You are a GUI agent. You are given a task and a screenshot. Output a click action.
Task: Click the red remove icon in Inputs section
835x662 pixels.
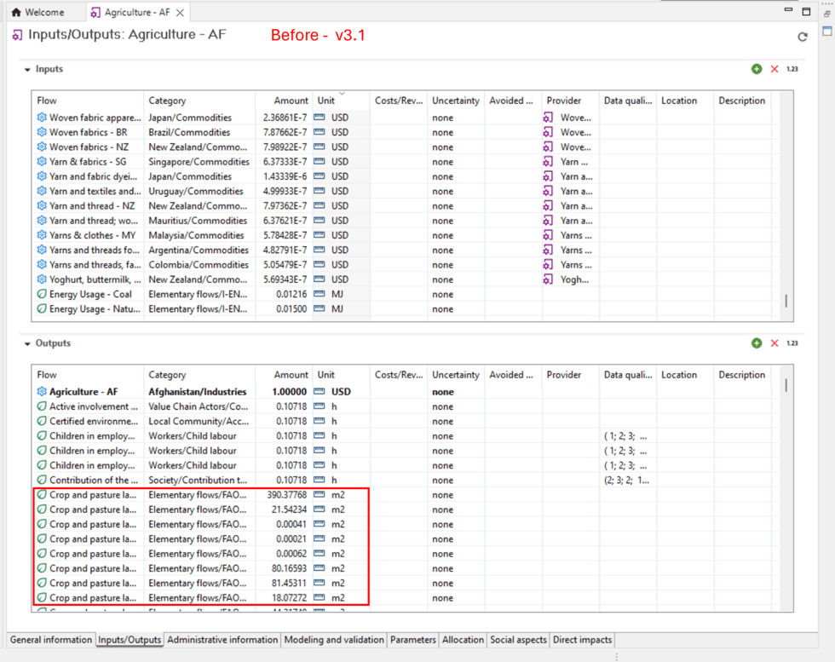tap(775, 69)
